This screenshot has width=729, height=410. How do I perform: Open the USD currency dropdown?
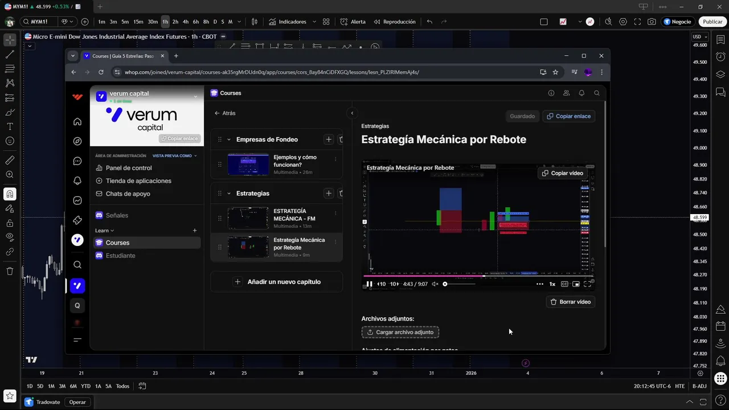tap(699, 37)
